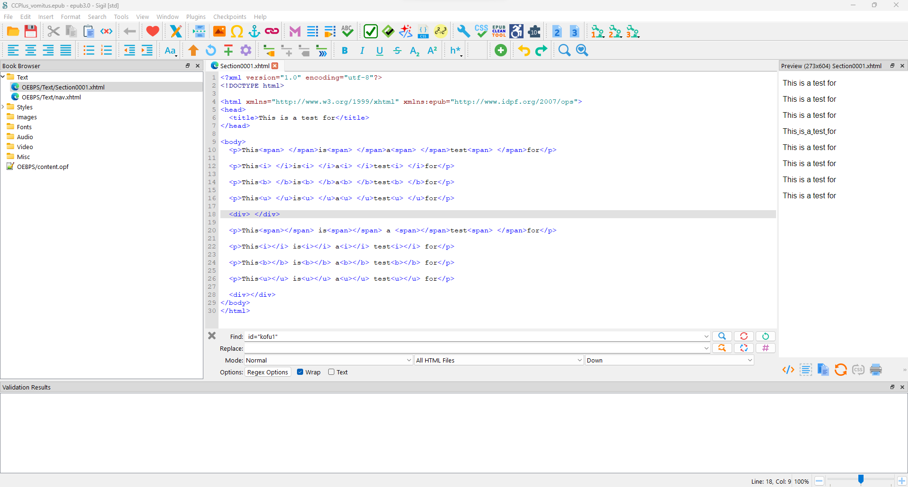The width and height of the screenshot is (908, 487).
Task: Click inside the Replace text field
Action: [473, 348]
